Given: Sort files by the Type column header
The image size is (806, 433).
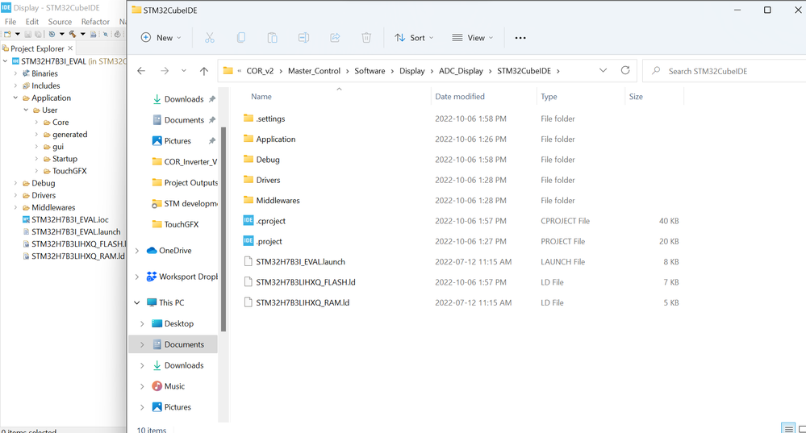Looking at the screenshot, I should 549,97.
